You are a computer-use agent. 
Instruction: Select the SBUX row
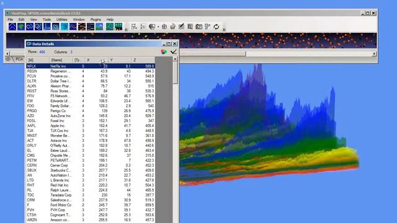[x=91, y=170]
